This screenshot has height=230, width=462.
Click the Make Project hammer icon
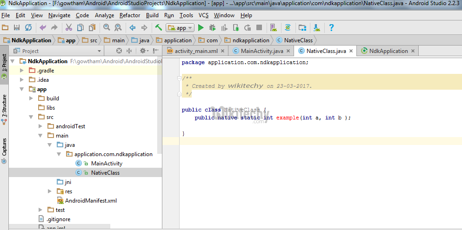tap(159, 28)
